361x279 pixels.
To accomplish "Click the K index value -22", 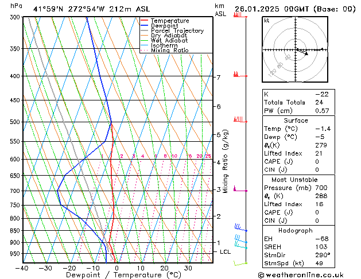I will click(x=322, y=94).
